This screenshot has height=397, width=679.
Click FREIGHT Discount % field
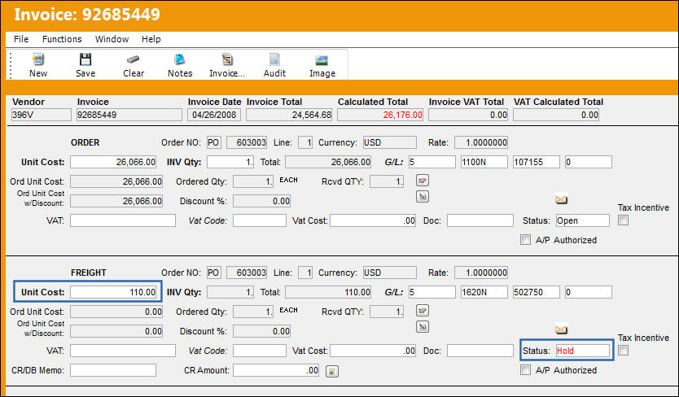click(x=262, y=331)
